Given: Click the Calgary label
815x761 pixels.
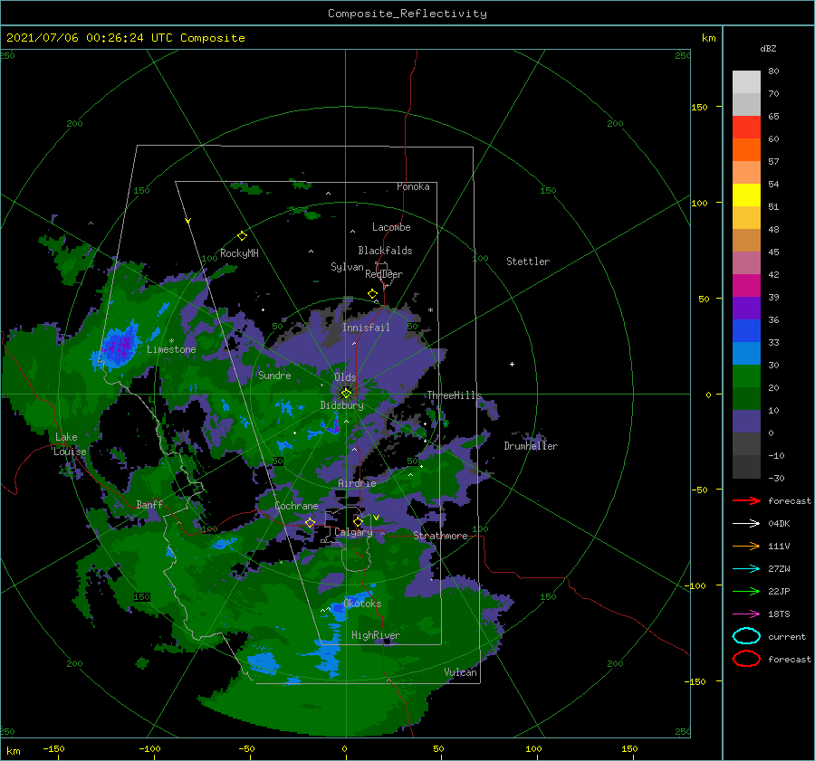Looking at the screenshot, I should pyautogui.click(x=353, y=532).
